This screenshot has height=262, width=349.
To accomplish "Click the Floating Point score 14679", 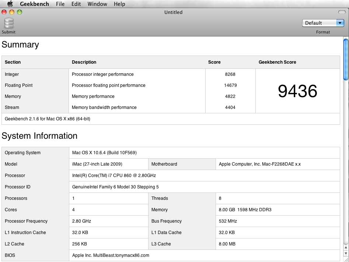I will pyautogui.click(x=230, y=85).
